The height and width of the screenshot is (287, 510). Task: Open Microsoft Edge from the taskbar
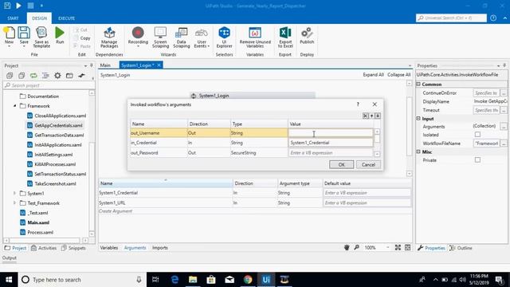[x=175, y=280]
